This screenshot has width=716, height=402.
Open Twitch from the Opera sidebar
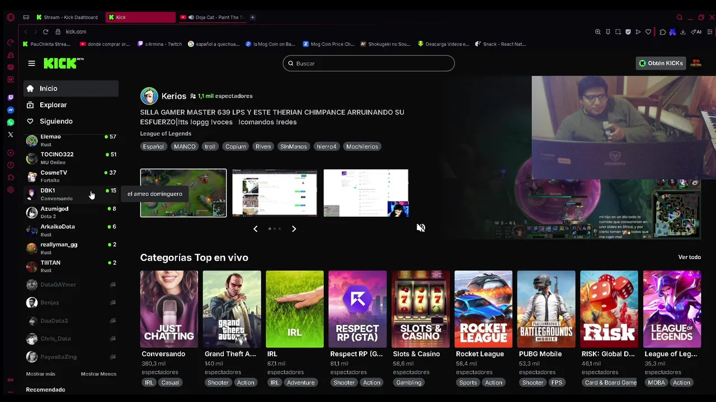(x=10, y=98)
